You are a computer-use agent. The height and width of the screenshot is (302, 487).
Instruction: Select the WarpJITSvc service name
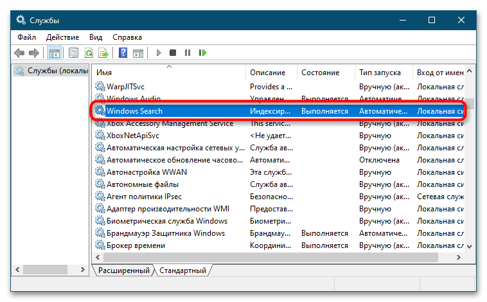(125, 87)
